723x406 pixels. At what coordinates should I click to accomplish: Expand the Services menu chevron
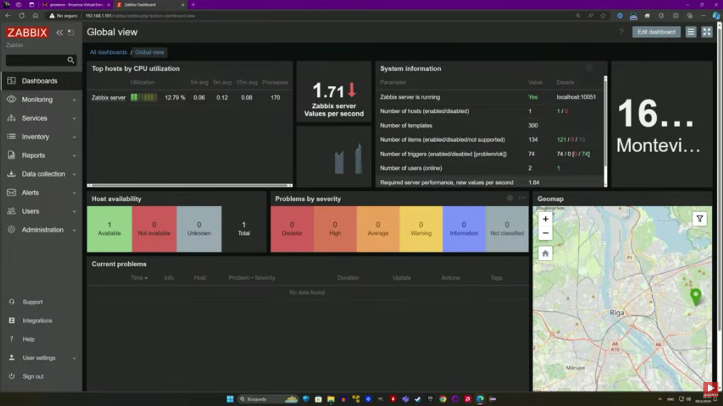74,118
